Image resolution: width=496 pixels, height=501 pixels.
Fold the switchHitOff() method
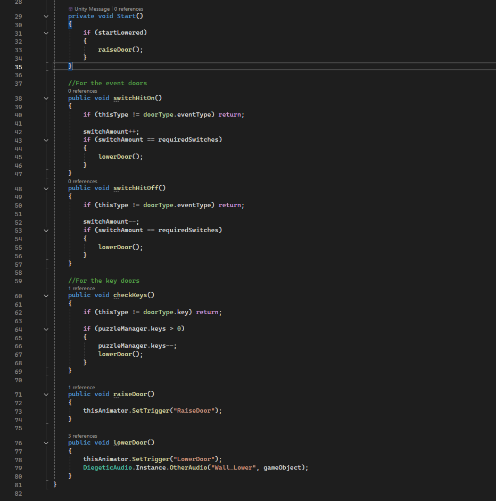pyautogui.click(x=46, y=189)
